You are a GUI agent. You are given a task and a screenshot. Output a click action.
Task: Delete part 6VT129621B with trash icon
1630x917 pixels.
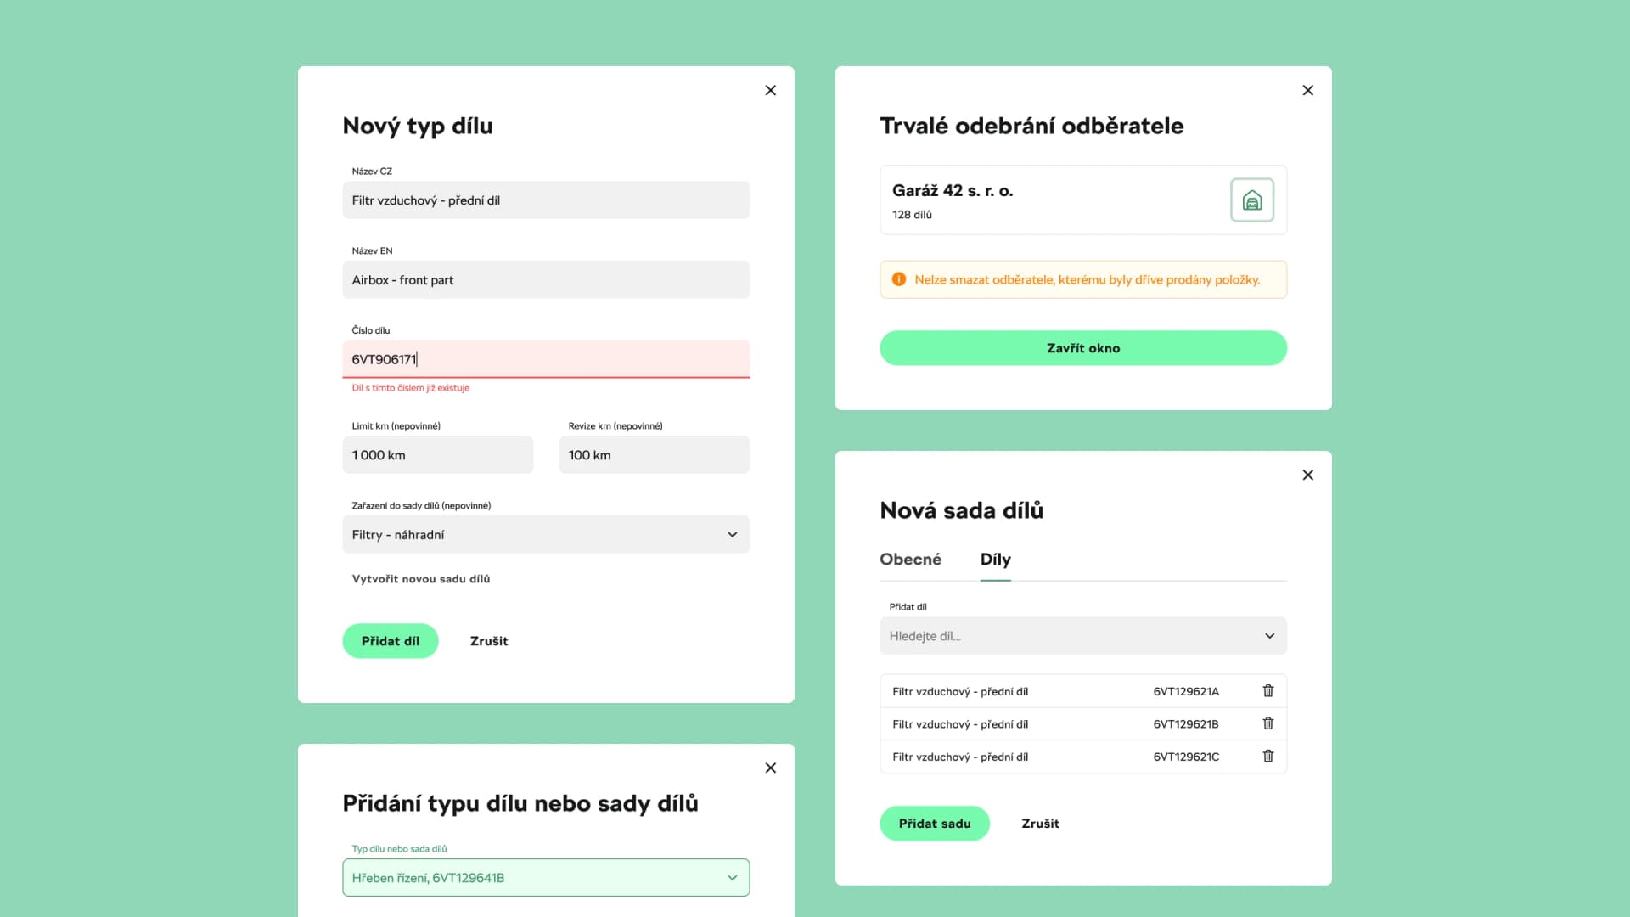1267,723
